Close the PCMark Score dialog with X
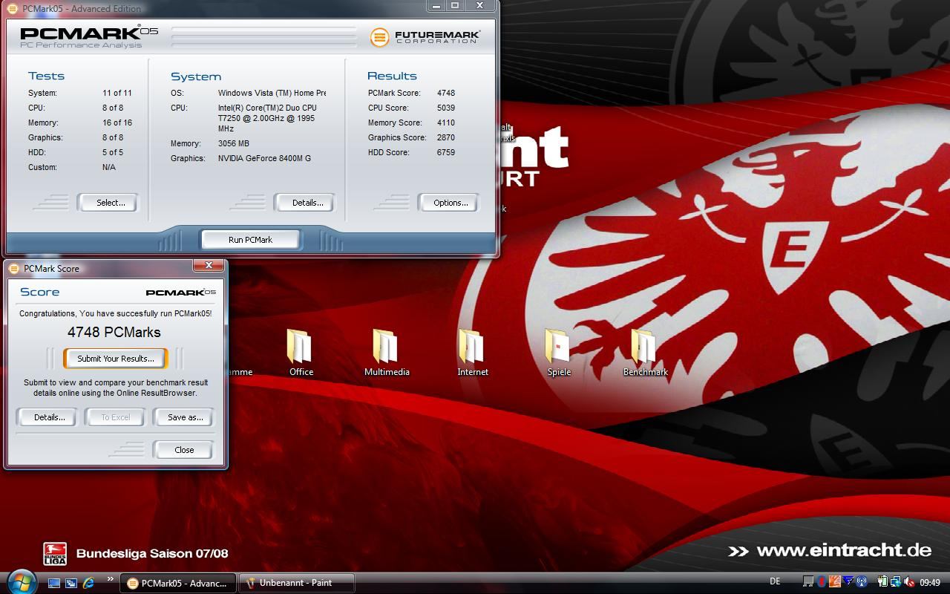The width and height of the screenshot is (950, 594). [x=209, y=265]
